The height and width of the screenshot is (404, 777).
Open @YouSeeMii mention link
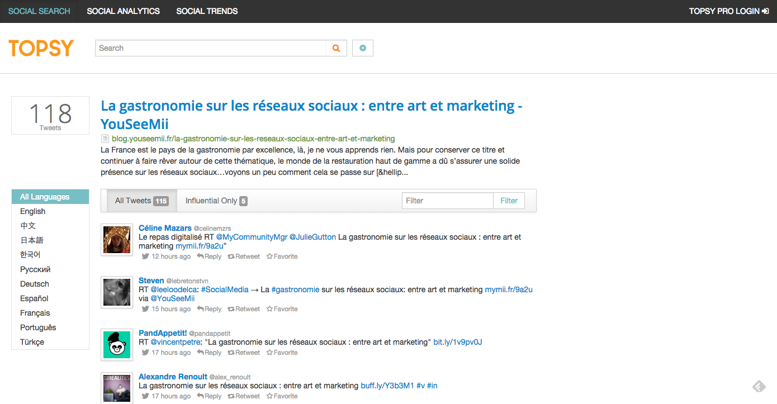coord(173,298)
